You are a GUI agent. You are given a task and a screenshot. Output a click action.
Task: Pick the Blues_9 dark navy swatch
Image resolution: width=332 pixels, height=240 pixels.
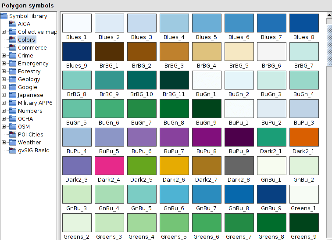pyautogui.click(x=77, y=51)
